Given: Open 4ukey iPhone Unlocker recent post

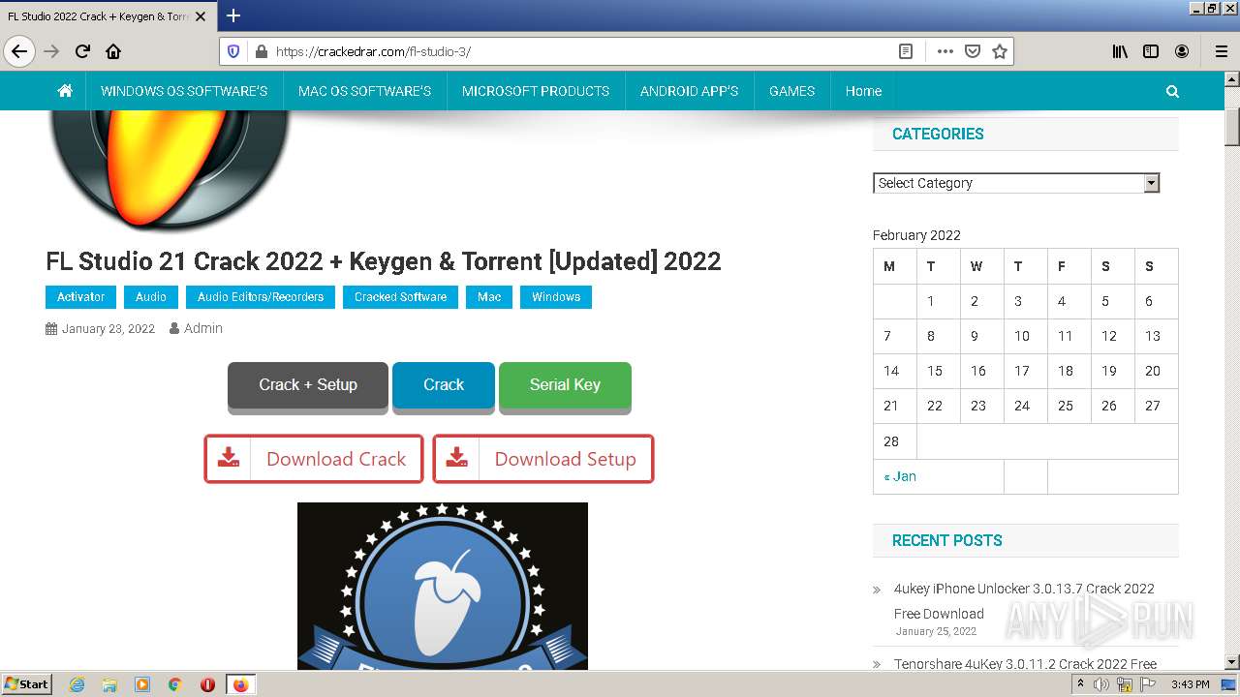Looking at the screenshot, I should [1024, 601].
